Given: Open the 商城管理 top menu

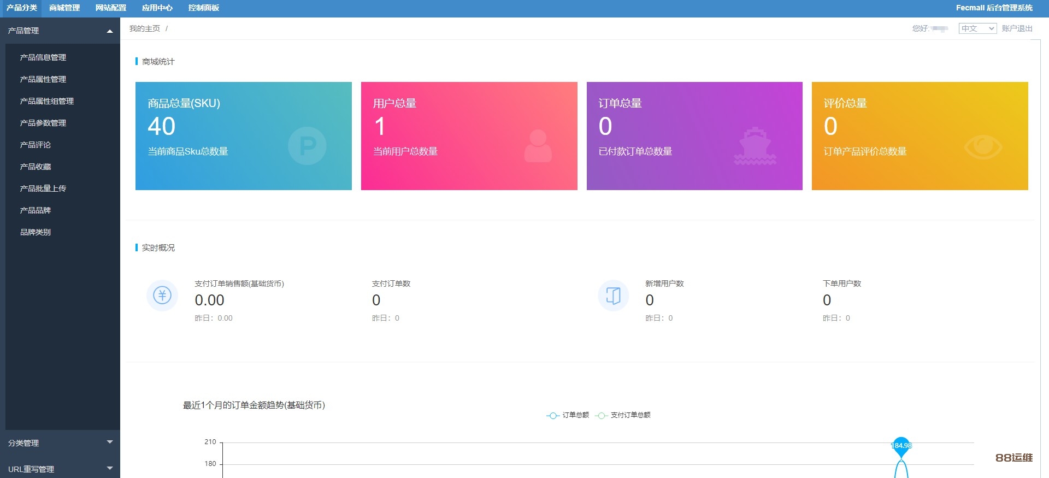Looking at the screenshot, I should point(64,8).
